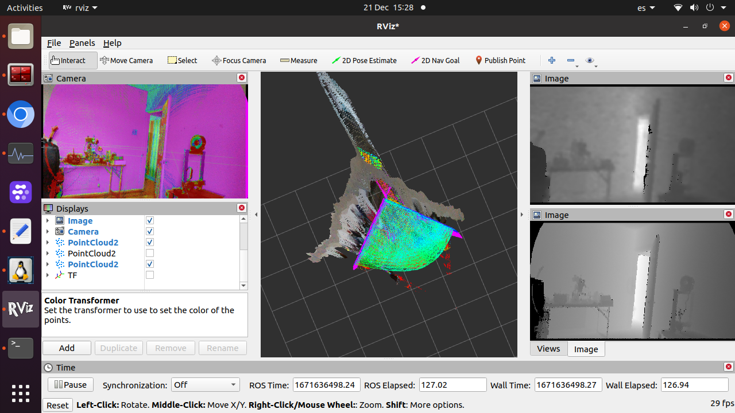The height and width of the screenshot is (413, 735).
Task: Switch to the Views tab
Action: [x=548, y=349]
